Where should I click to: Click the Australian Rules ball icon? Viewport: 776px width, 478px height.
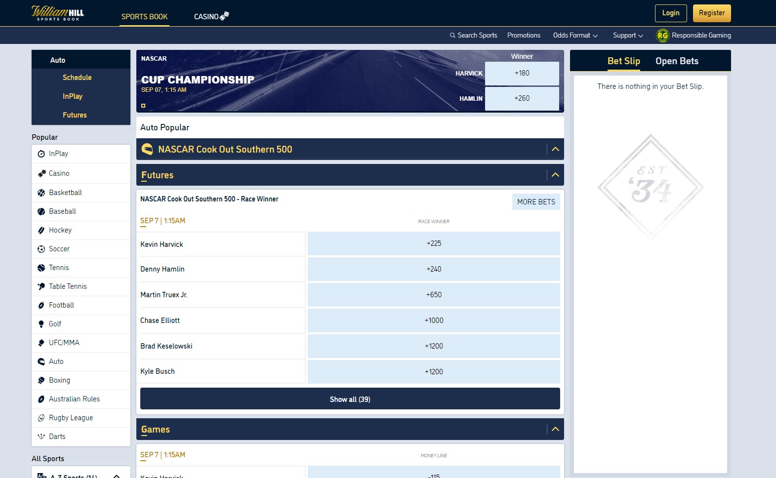41,399
